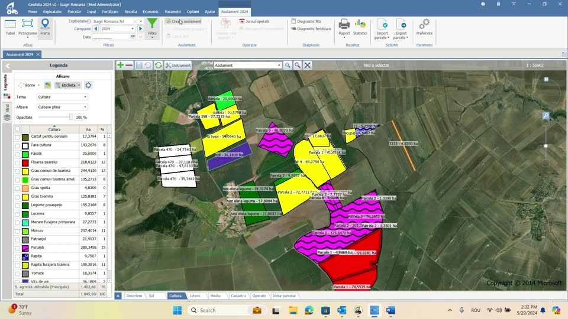Open the Fertilizare menu

[x=110, y=12]
